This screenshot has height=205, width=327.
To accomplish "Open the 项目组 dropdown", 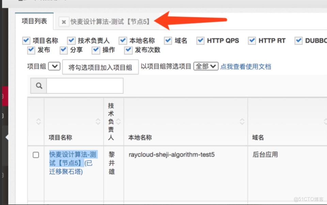I will (54, 66).
